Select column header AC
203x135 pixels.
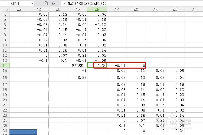[x=58, y=9]
